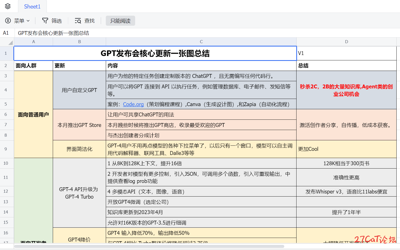Click the V1 cell
Screen dimensions: 400x250
click(x=346, y=53)
